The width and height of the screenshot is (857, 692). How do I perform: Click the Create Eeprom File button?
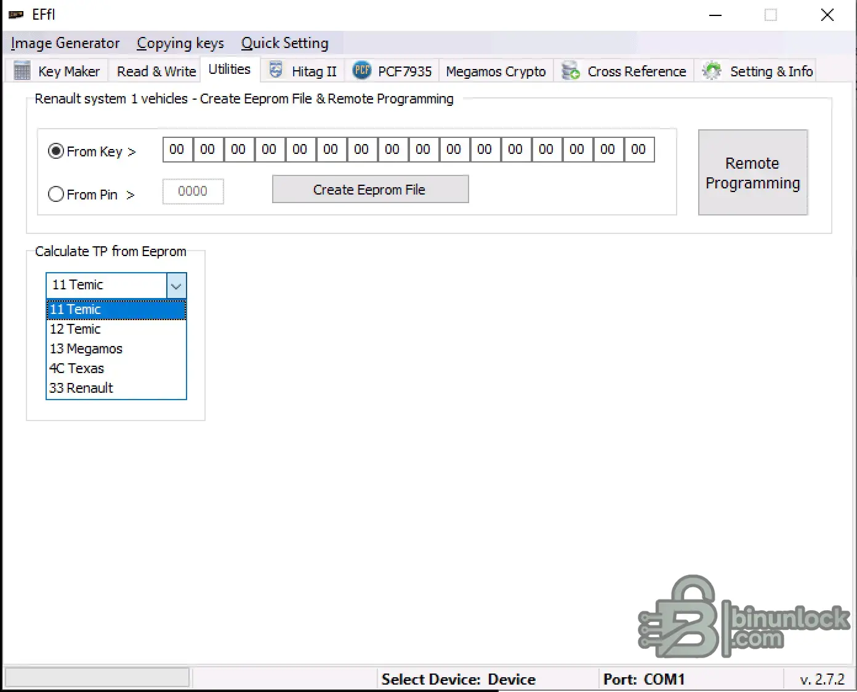click(370, 189)
